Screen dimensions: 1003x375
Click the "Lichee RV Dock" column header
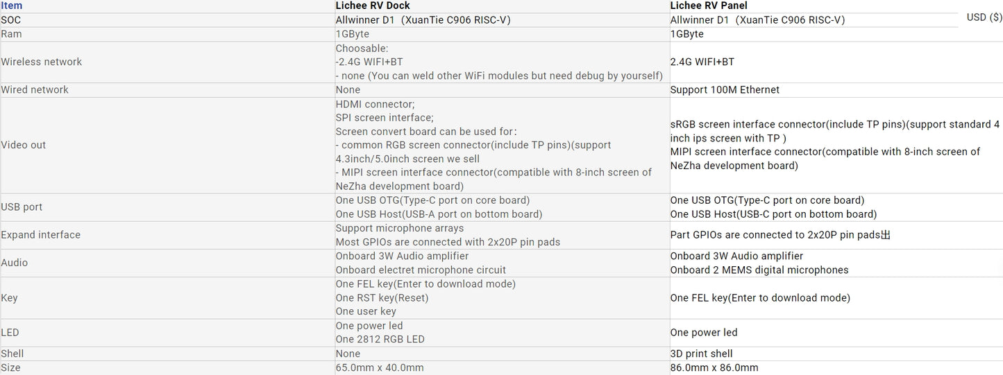(x=373, y=6)
